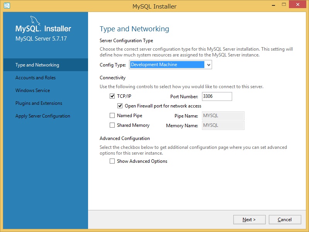
Task: Select the Development Machine combo box value
Action: 167,65
